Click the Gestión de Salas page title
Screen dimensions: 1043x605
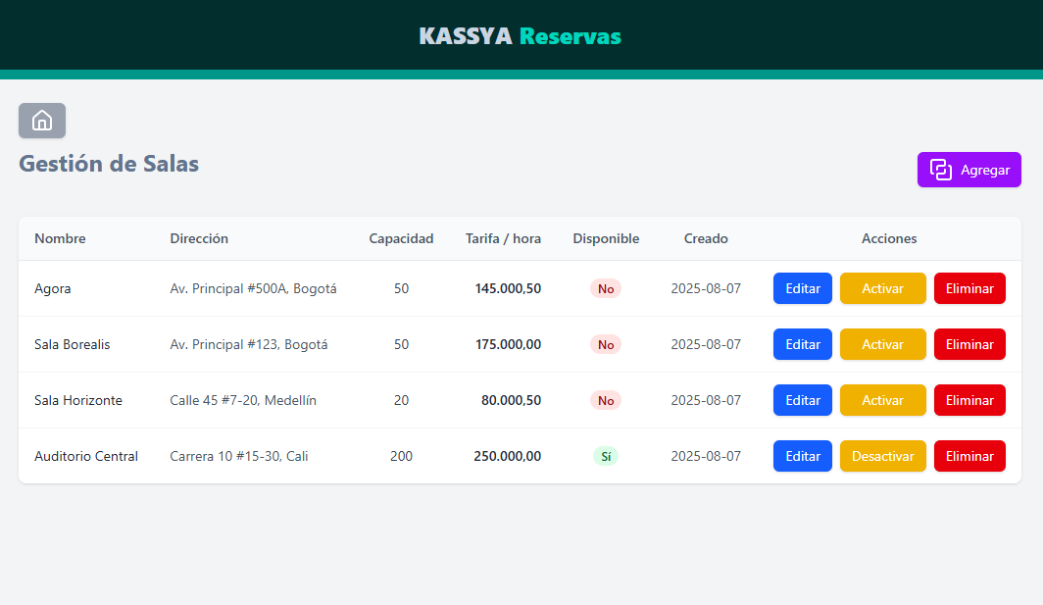click(x=108, y=164)
